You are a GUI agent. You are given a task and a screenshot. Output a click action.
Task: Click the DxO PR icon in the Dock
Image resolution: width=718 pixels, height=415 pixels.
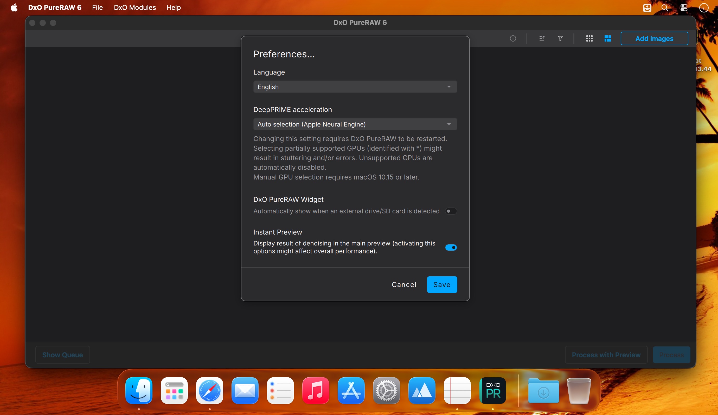(493, 390)
